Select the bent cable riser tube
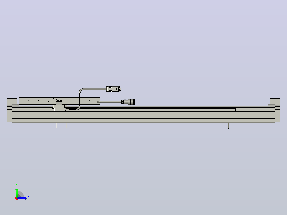This screenshot has width=287, height=215. pos(80,99)
